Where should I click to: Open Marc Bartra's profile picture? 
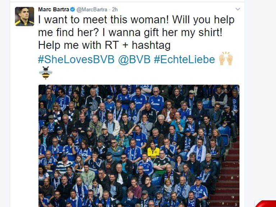[24, 17]
